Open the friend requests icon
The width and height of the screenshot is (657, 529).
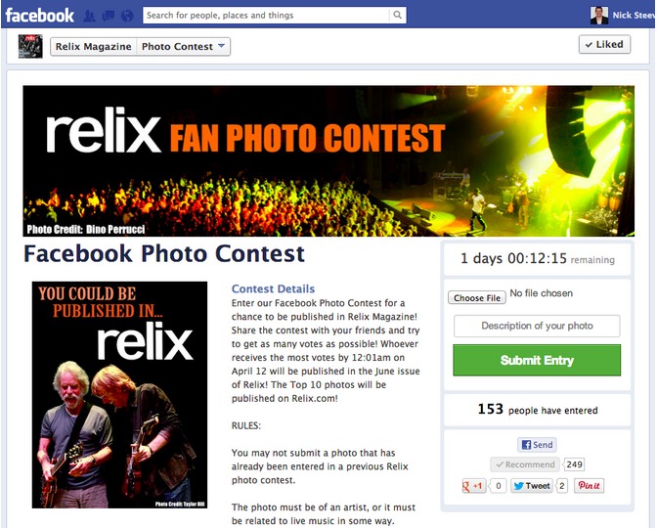[x=89, y=16]
